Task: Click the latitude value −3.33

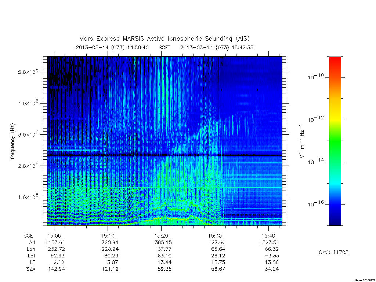Action: click(x=272, y=256)
